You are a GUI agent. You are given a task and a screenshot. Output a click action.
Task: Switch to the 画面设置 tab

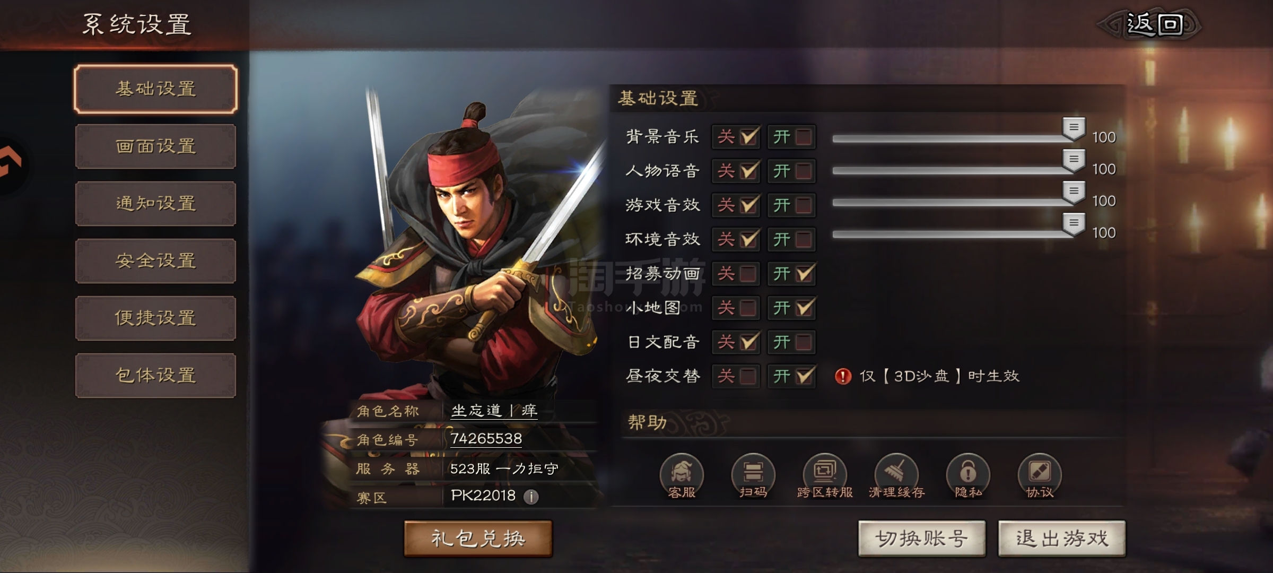click(x=155, y=146)
